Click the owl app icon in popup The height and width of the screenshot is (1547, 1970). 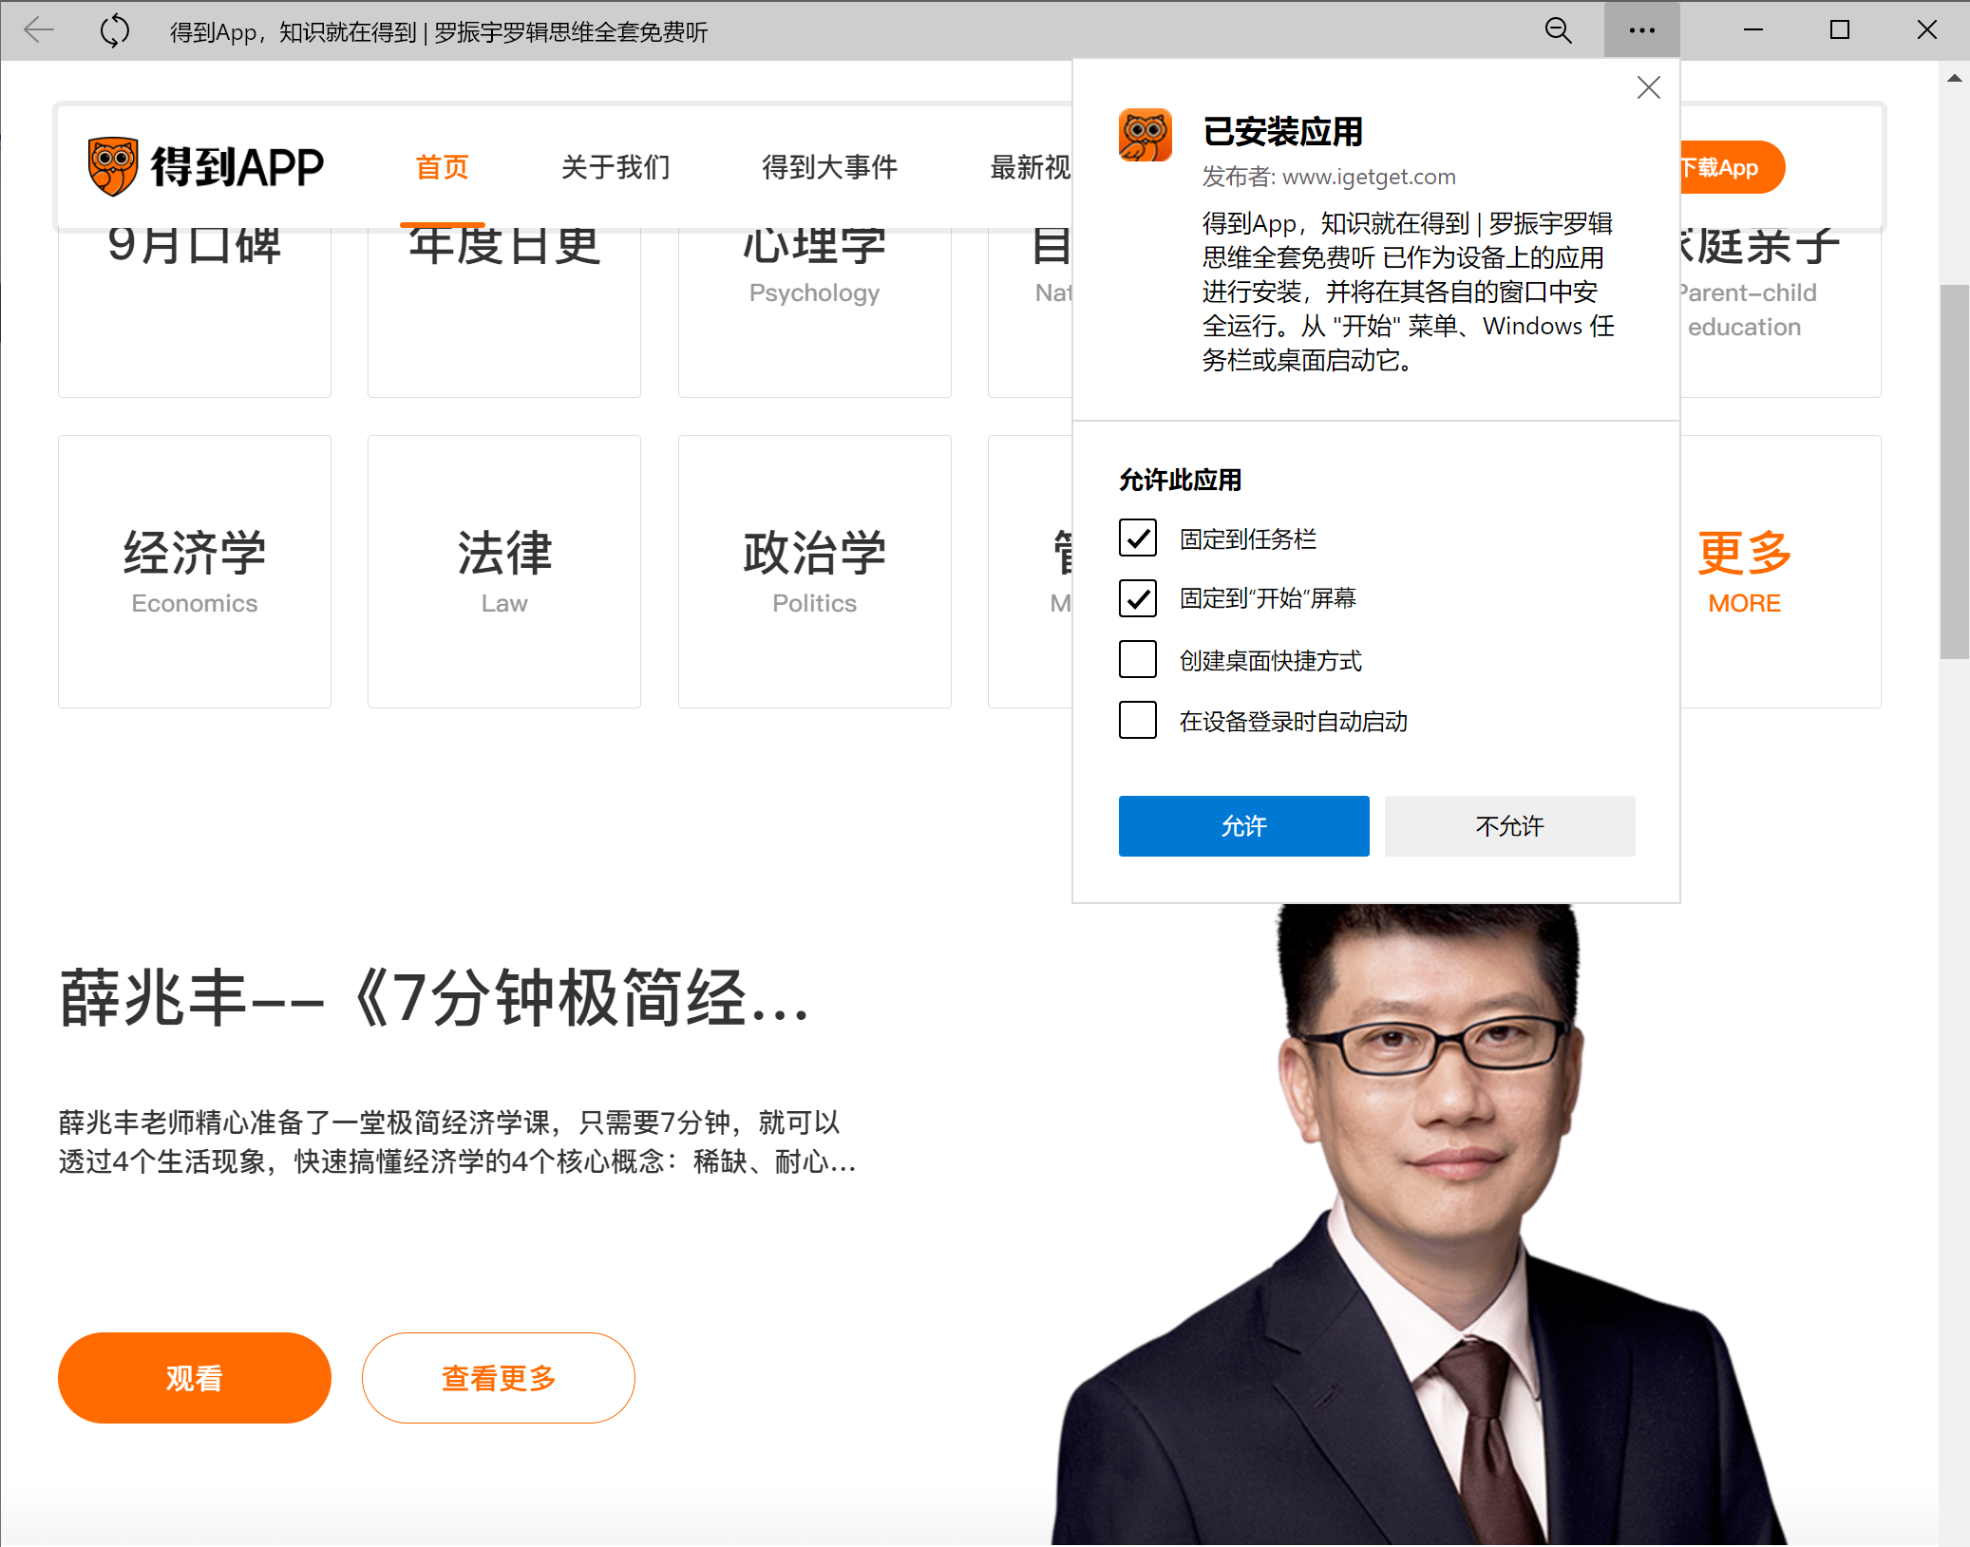click(1145, 135)
